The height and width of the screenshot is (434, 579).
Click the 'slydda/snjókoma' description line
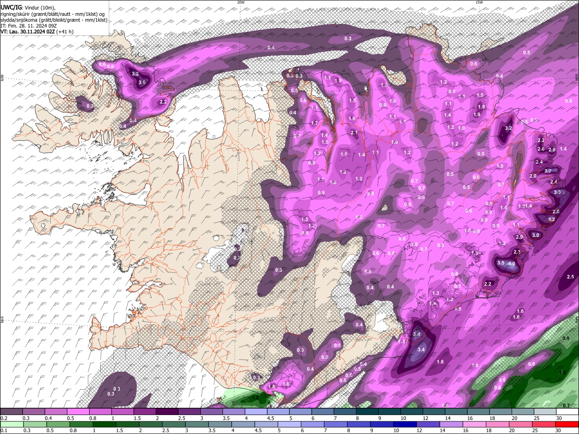click(54, 20)
